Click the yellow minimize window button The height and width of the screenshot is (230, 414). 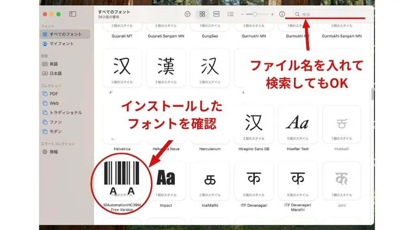pyautogui.click(x=52, y=14)
